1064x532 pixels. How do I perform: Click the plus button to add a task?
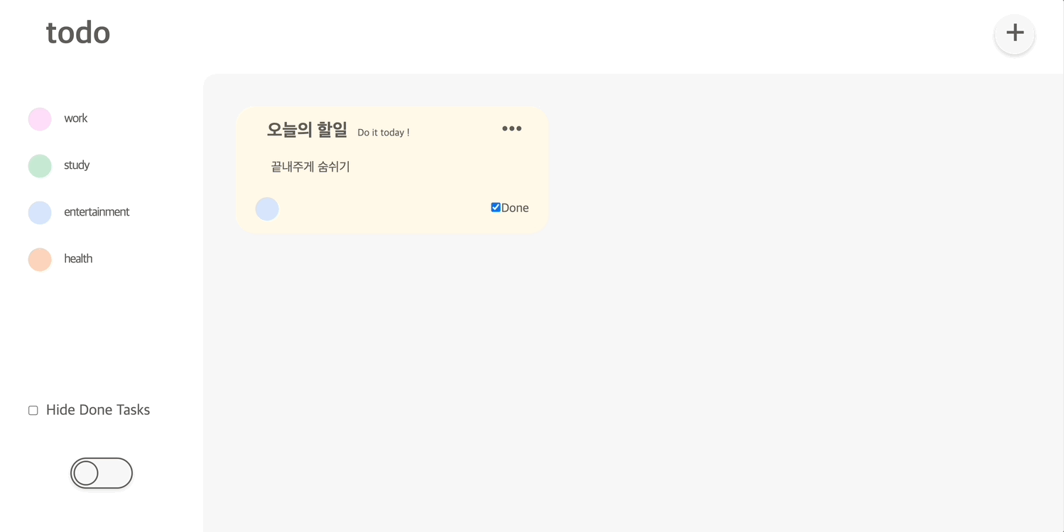pyautogui.click(x=1014, y=33)
